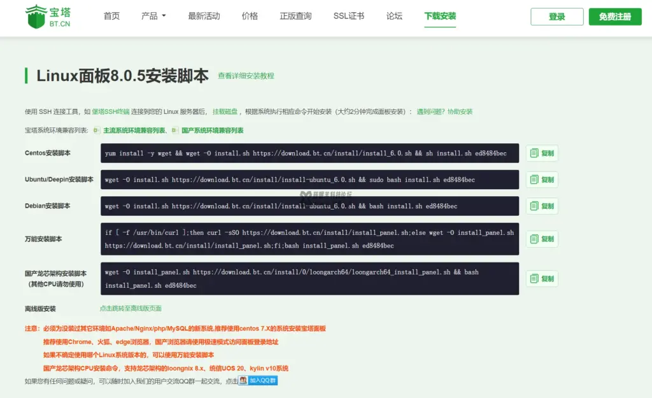
Task: Copy the 万能安装脚本 command
Action: (x=542, y=239)
